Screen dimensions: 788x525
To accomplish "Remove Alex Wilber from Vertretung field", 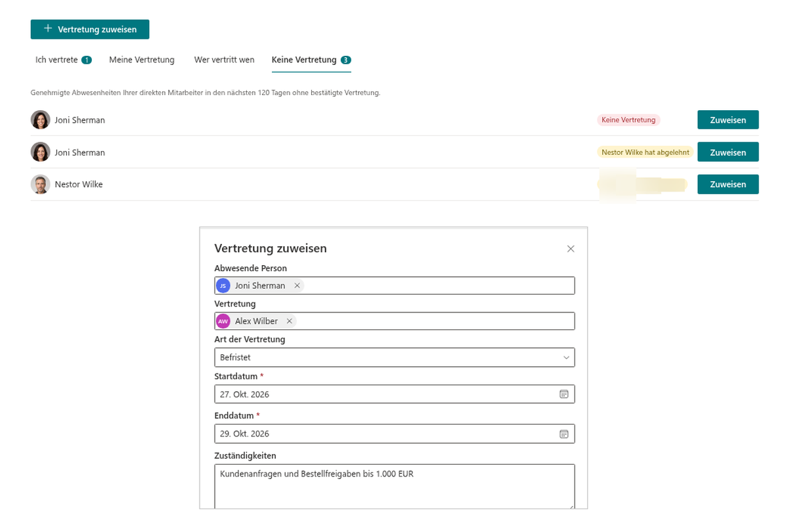I will 289,321.
